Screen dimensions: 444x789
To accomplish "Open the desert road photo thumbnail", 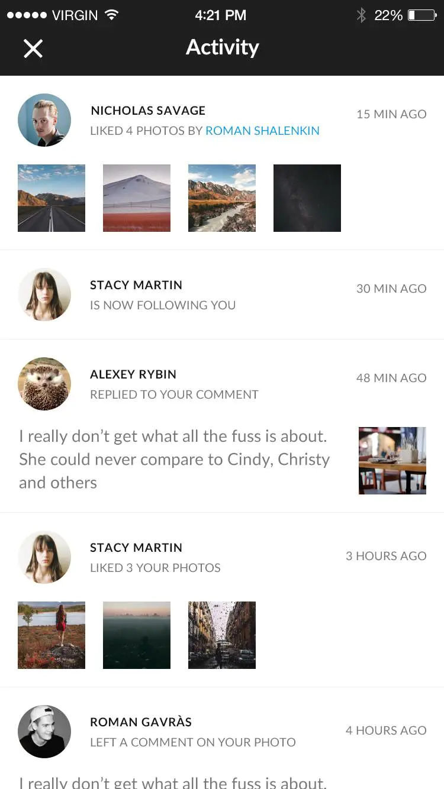I will pyautogui.click(x=52, y=198).
